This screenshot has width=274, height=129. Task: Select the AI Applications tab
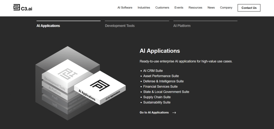(48, 26)
